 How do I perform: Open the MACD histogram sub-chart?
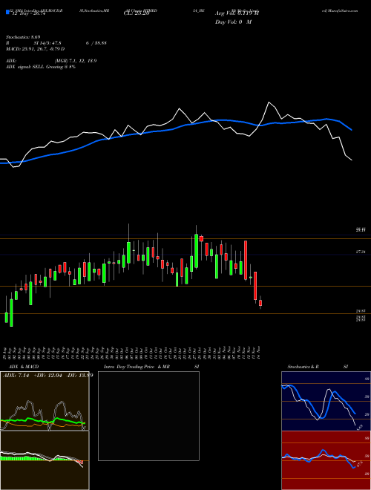[x=45, y=460]
